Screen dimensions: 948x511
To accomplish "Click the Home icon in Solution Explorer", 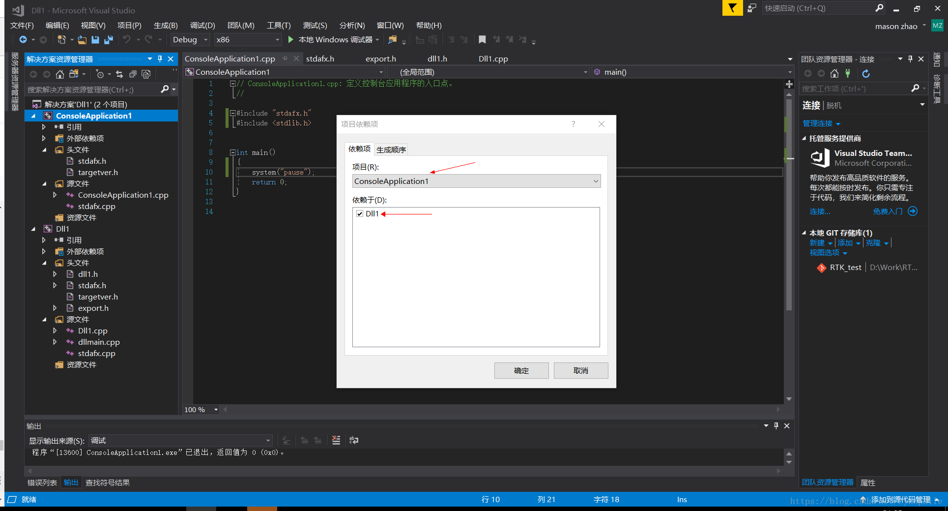I will [59, 74].
